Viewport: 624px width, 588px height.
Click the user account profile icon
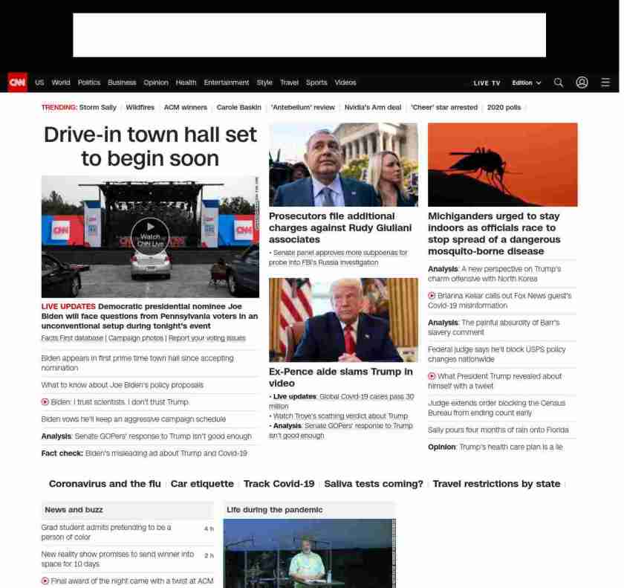pos(582,83)
